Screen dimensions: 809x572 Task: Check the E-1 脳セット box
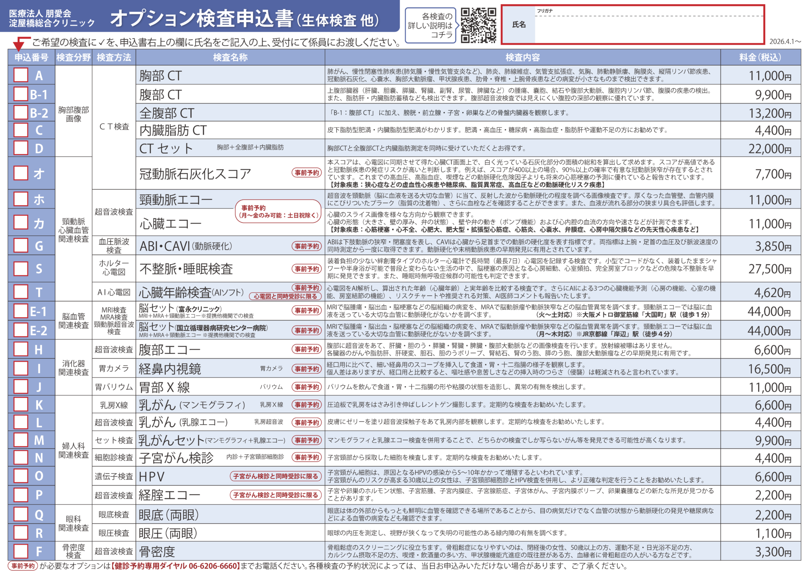[x=21, y=311]
